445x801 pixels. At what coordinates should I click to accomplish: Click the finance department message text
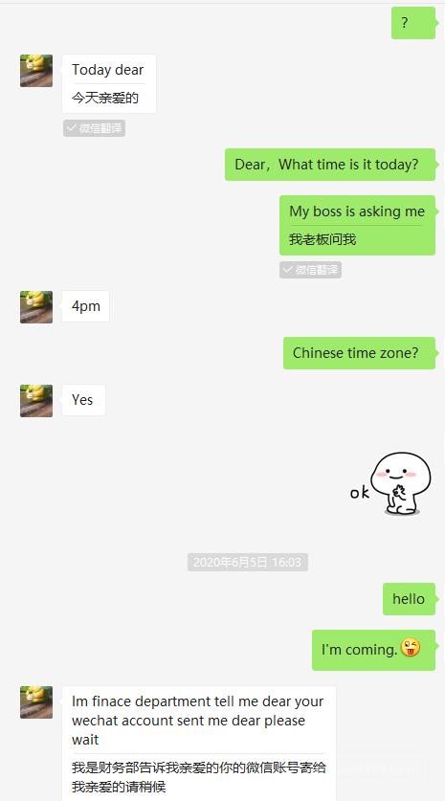point(198,721)
